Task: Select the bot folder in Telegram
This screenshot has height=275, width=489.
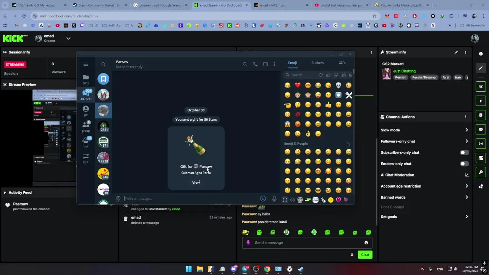Action: tap(86, 142)
